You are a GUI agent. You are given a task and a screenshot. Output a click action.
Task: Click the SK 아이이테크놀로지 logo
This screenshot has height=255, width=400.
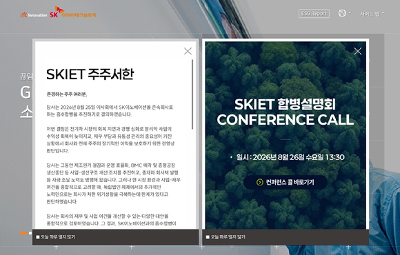pos(73,12)
